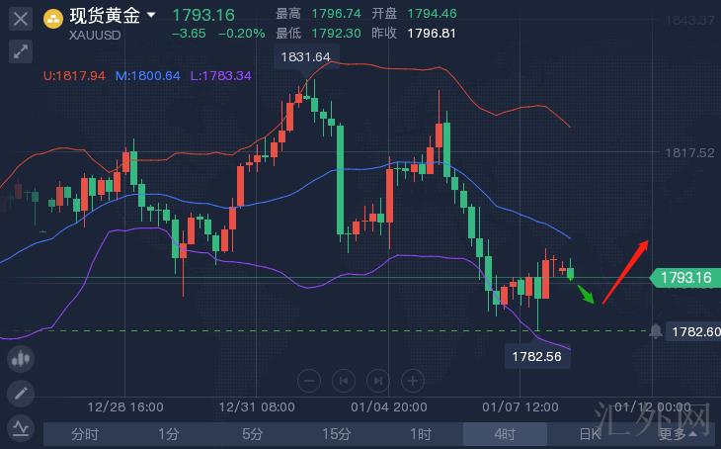Open the candlestick chart type icon
This screenshot has width=721, height=449.
(21, 361)
